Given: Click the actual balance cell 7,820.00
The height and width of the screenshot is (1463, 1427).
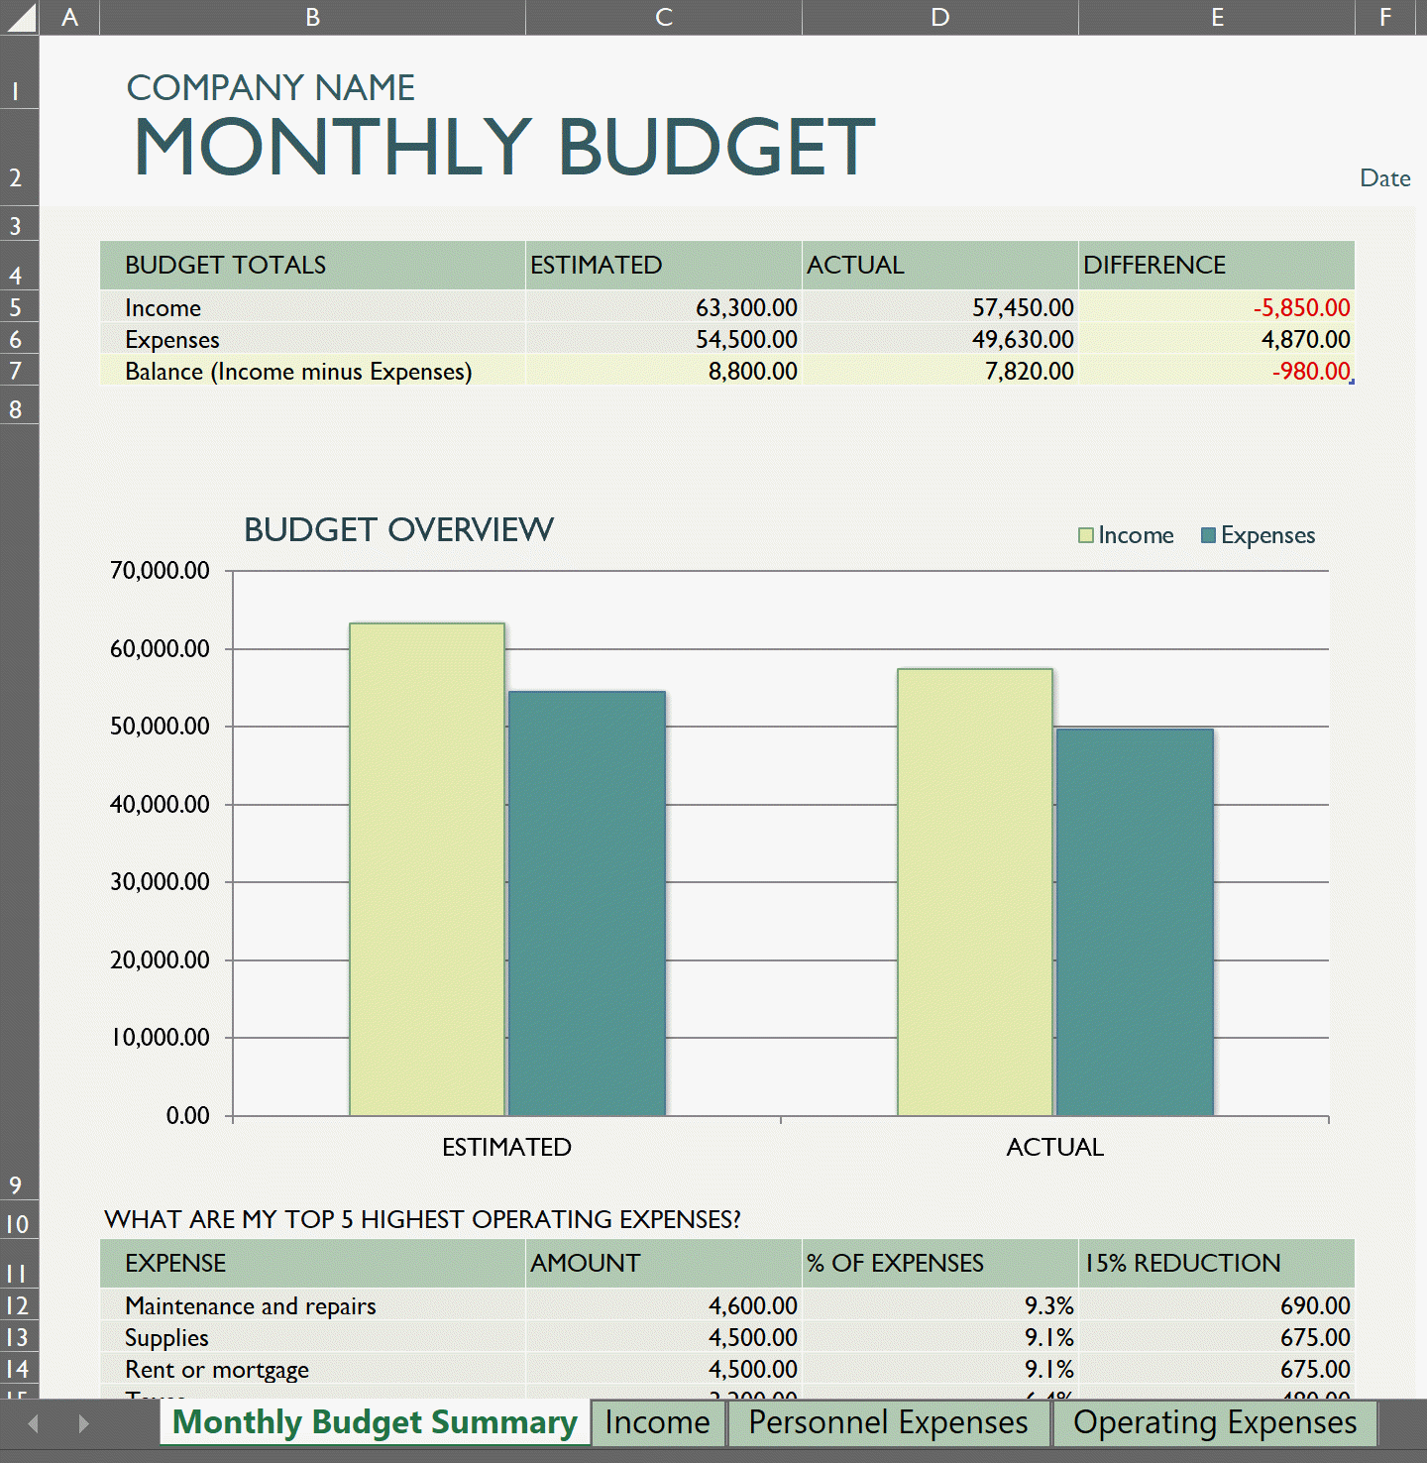Looking at the screenshot, I should click(939, 372).
